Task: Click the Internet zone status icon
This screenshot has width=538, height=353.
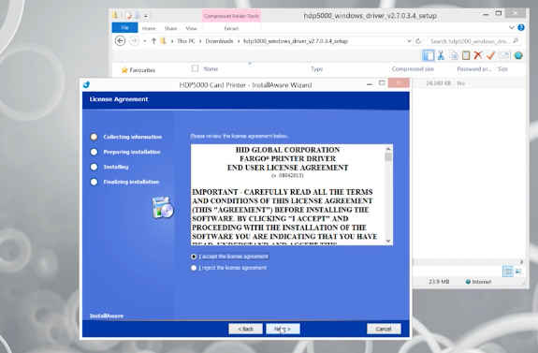Action: (x=468, y=282)
